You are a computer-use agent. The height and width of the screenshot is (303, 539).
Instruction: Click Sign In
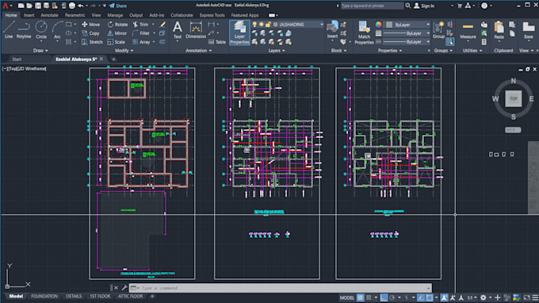[x=424, y=6]
